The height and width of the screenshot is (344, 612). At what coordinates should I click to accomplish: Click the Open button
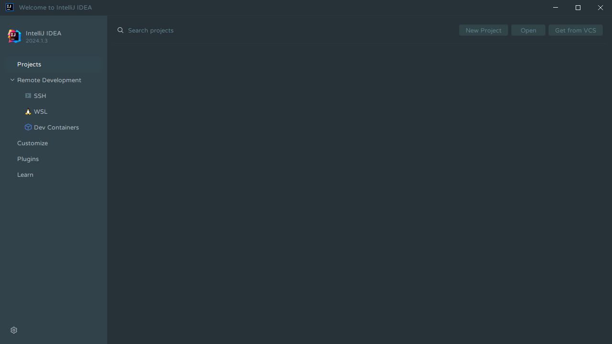click(528, 30)
